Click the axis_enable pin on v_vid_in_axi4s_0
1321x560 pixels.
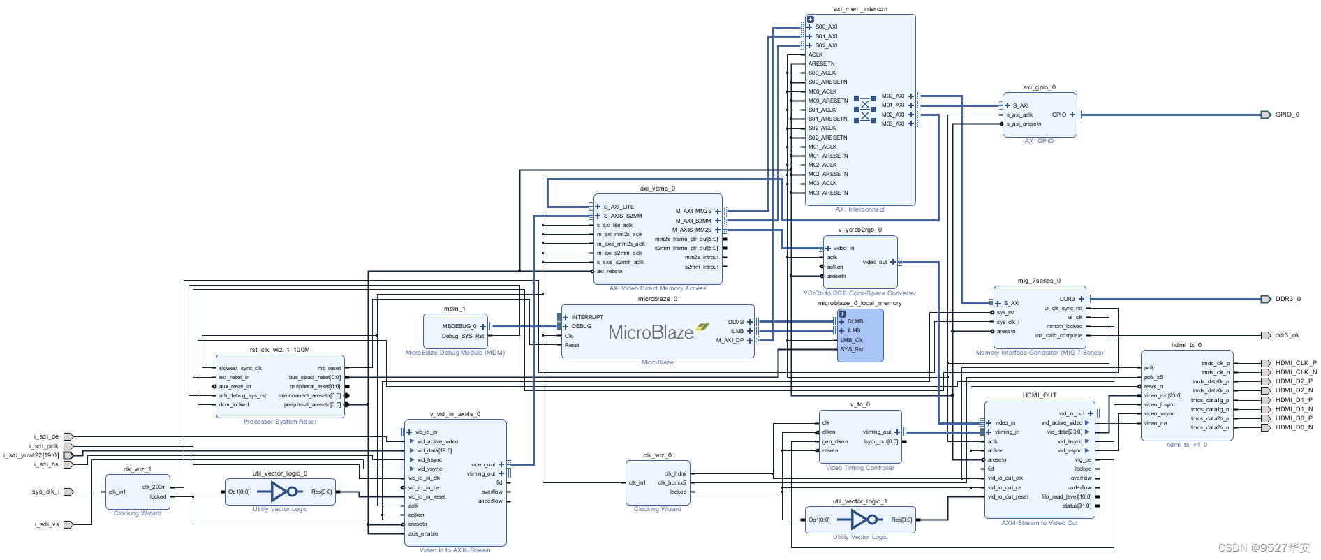423,533
